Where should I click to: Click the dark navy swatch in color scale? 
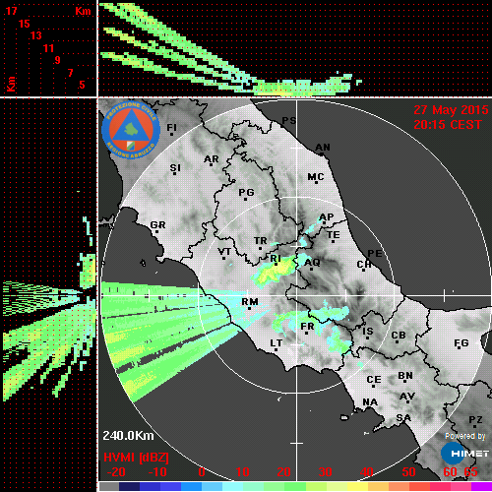point(129,486)
